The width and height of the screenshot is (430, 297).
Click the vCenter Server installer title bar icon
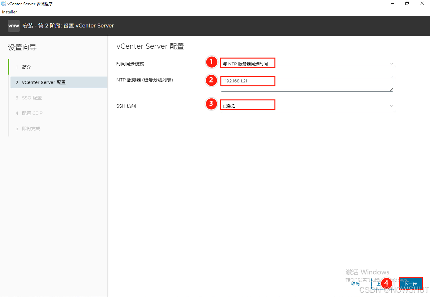pyautogui.click(x=3, y=4)
